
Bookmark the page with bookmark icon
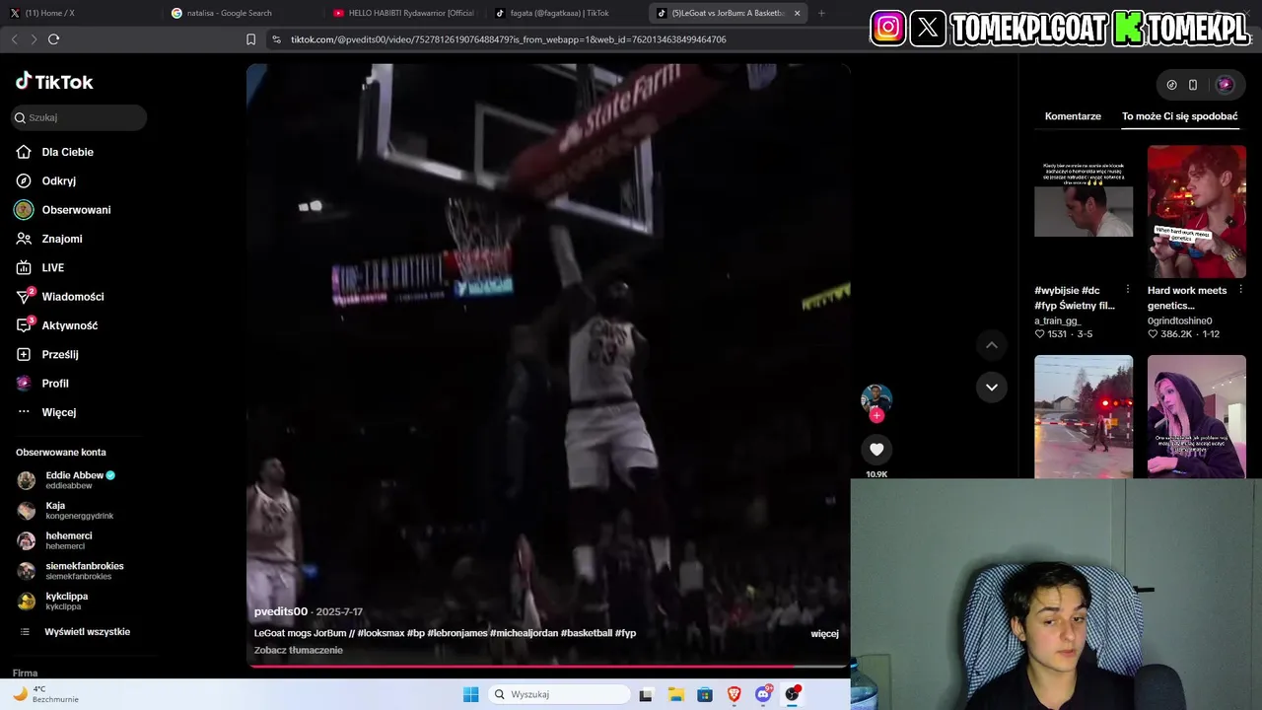250,39
